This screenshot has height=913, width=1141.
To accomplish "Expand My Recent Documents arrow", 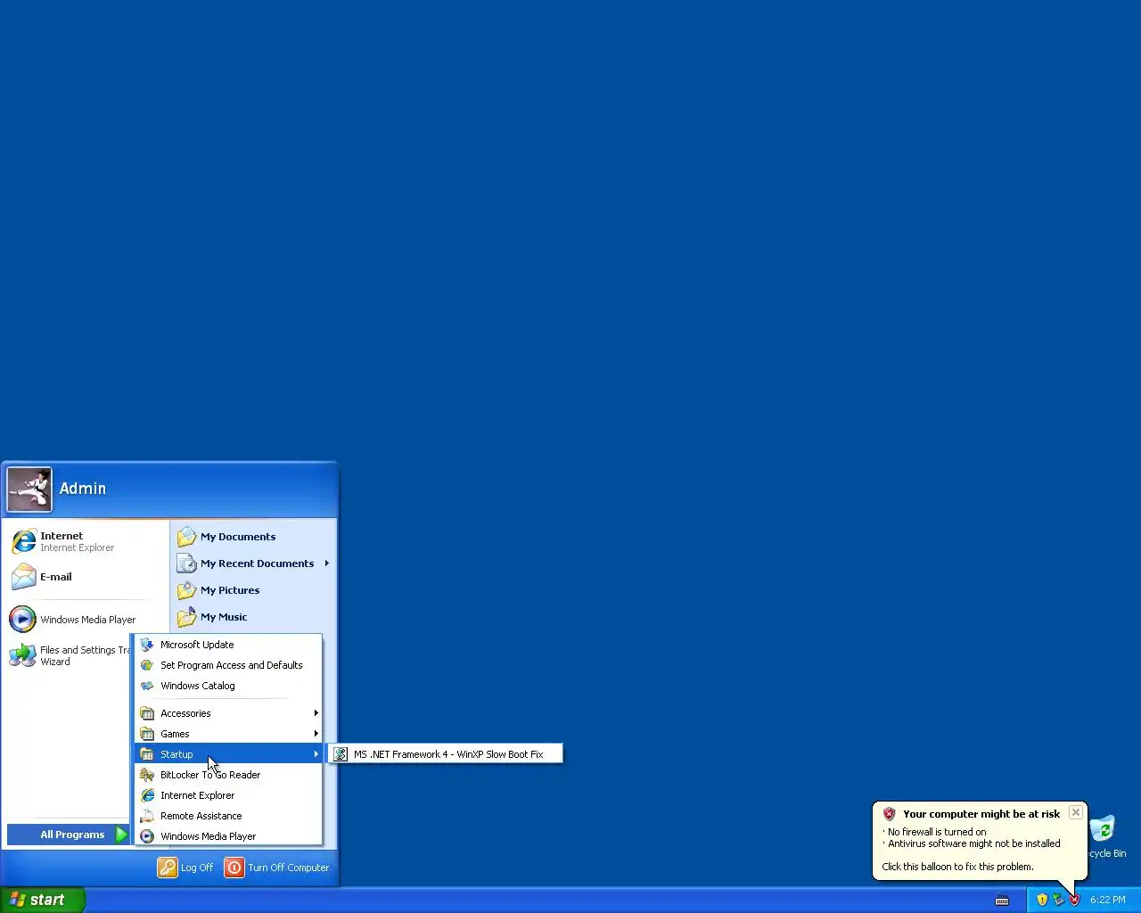I will (327, 563).
